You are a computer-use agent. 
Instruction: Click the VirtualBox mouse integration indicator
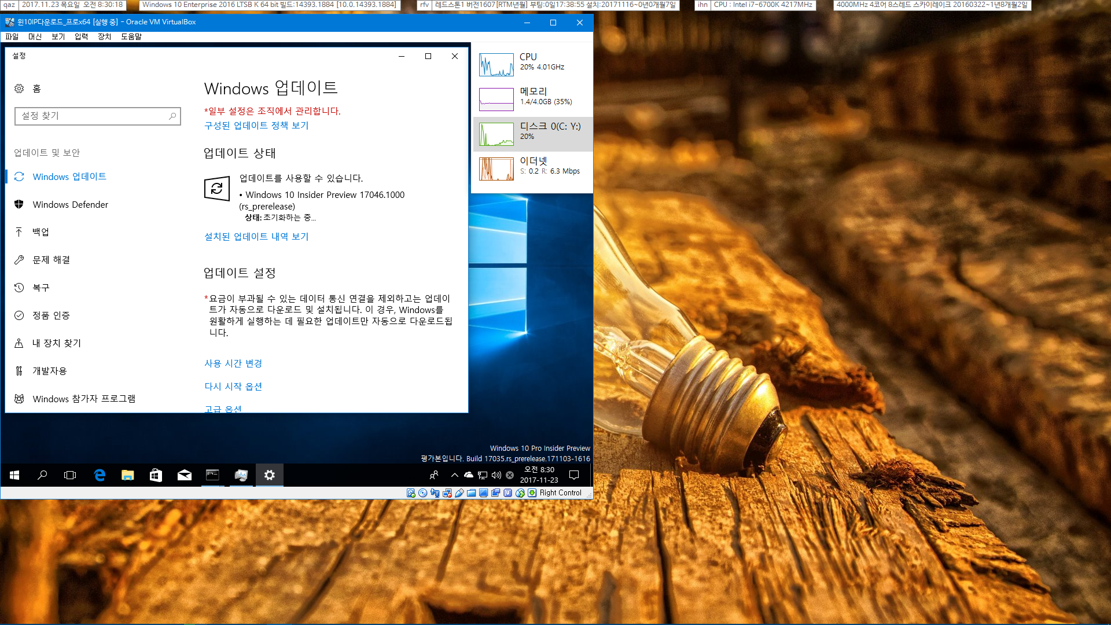point(520,493)
